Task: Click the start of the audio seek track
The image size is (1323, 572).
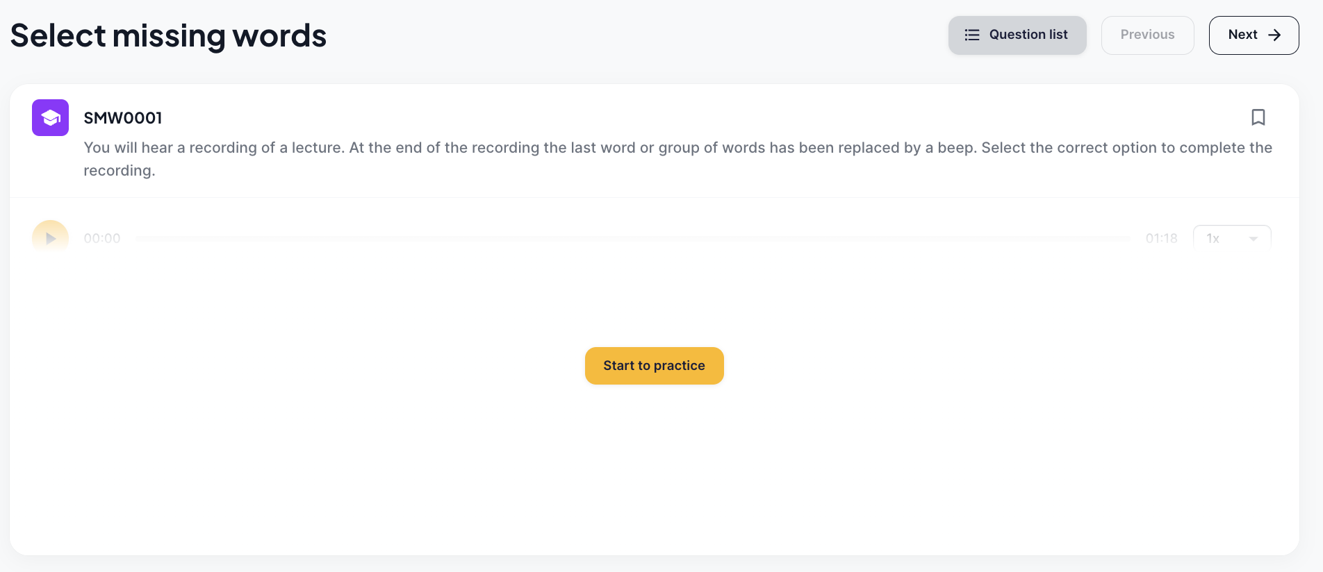Action: (139, 238)
